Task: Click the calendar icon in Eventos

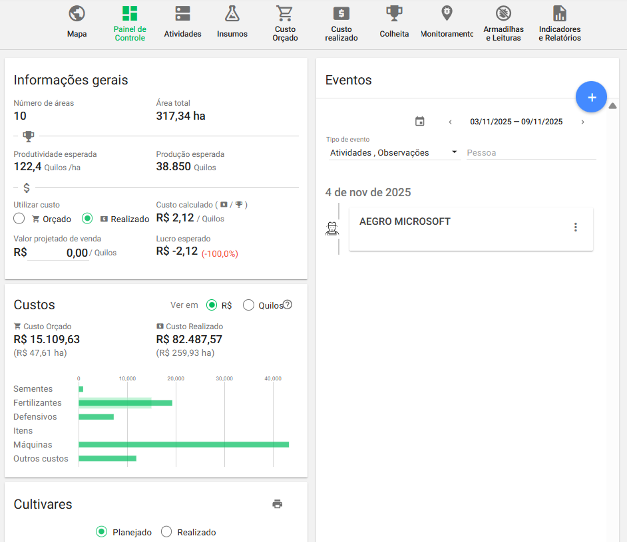Action: [419, 122]
